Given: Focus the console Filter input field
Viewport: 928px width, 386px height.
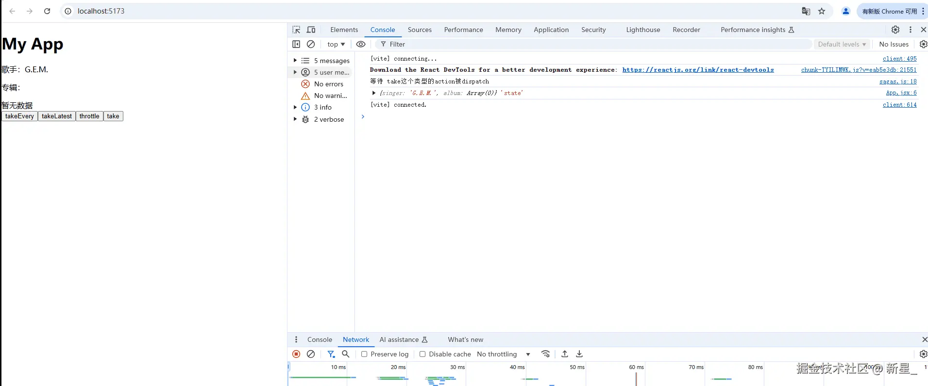Looking at the screenshot, I should pos(593,44).
